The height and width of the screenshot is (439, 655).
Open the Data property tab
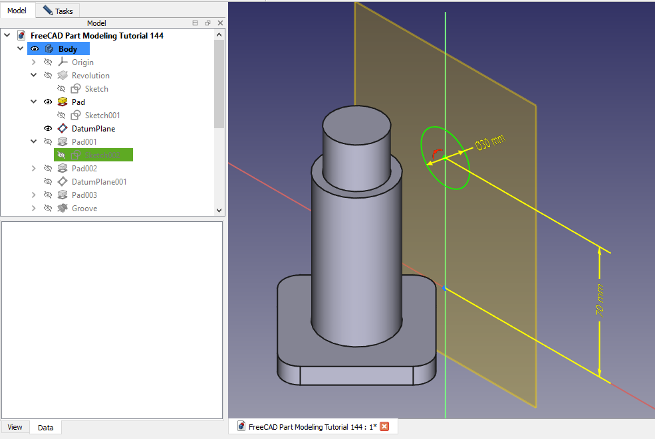(45, 428)
